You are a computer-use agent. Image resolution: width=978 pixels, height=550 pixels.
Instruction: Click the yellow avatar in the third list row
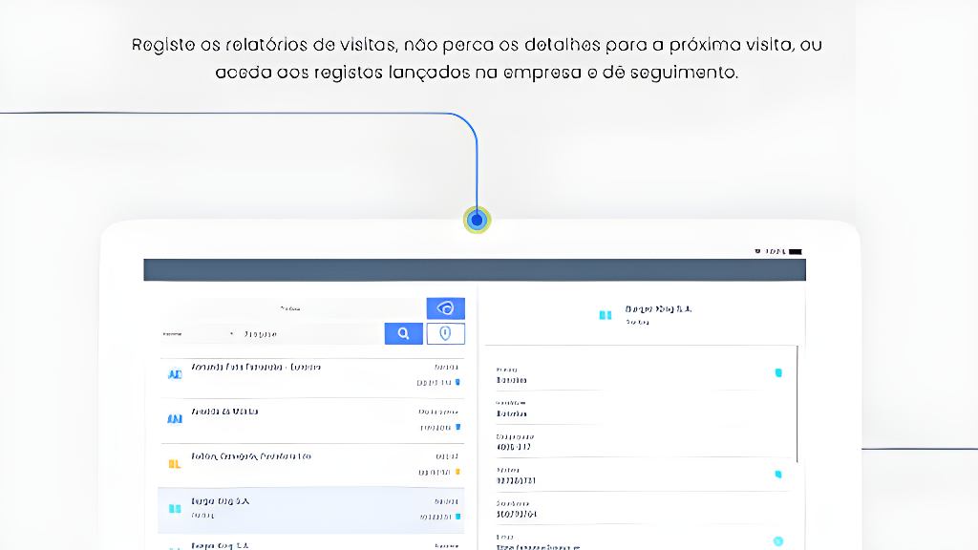pos(175,464)
